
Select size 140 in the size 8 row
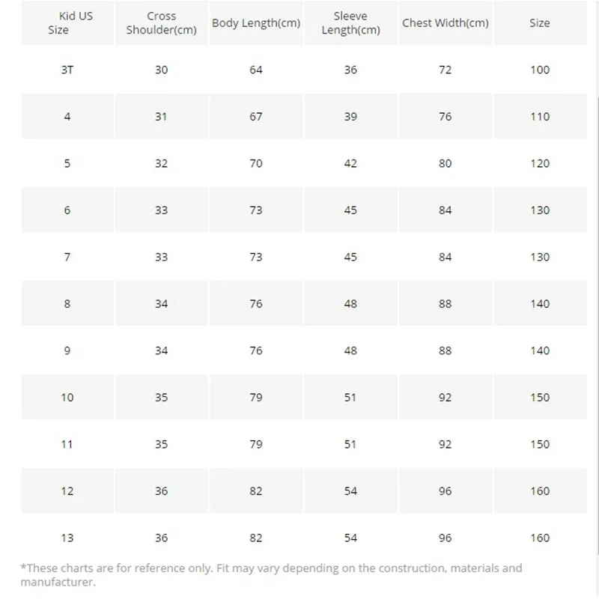pos(540,304)
